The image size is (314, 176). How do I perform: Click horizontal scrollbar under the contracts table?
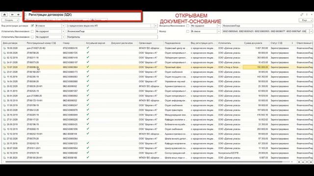[x=144, y=162]
